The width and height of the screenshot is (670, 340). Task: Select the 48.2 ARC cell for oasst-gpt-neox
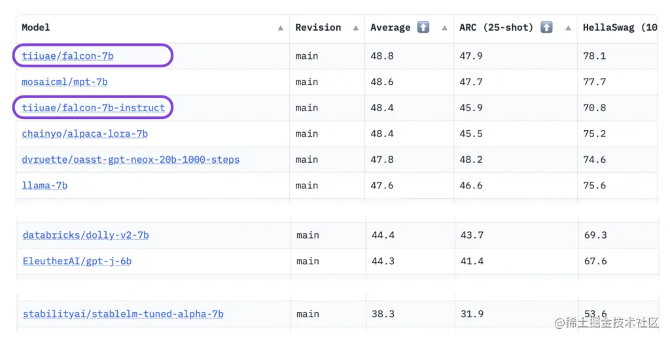(x=516, y=160)
